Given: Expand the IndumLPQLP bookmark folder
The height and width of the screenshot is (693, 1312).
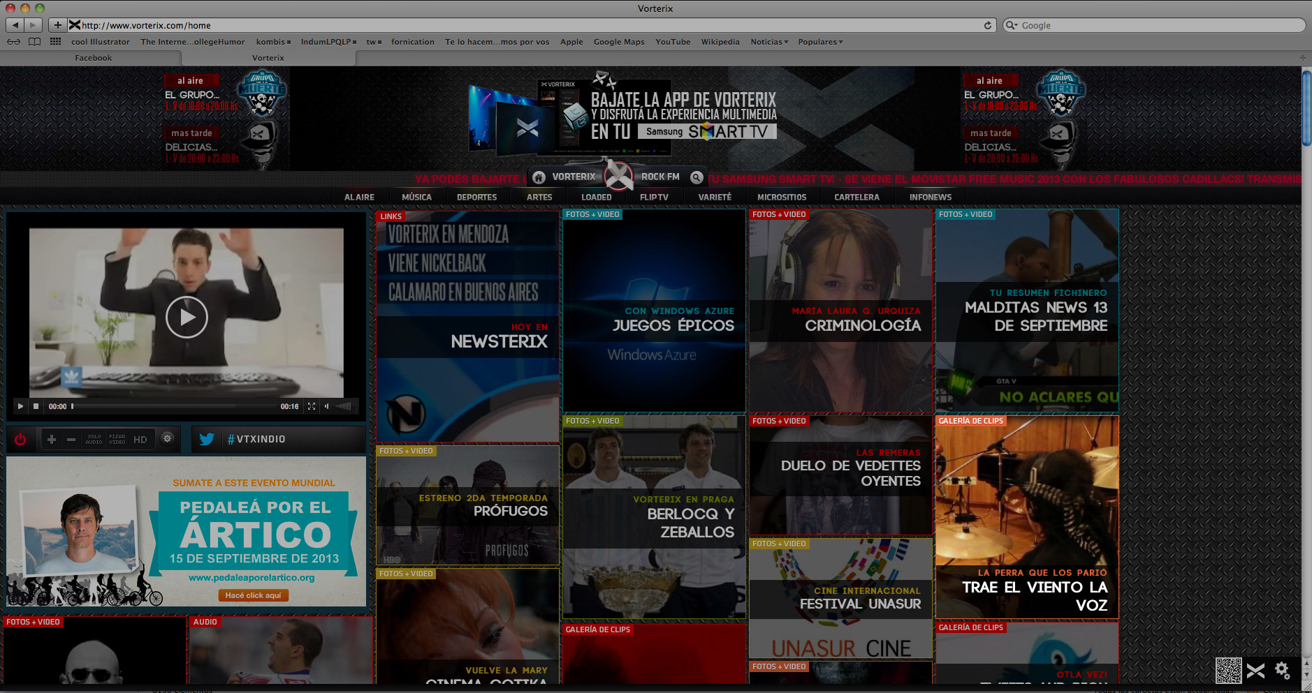Looking at the screenshot, I should pyautogui.click(x=328, y=42).
